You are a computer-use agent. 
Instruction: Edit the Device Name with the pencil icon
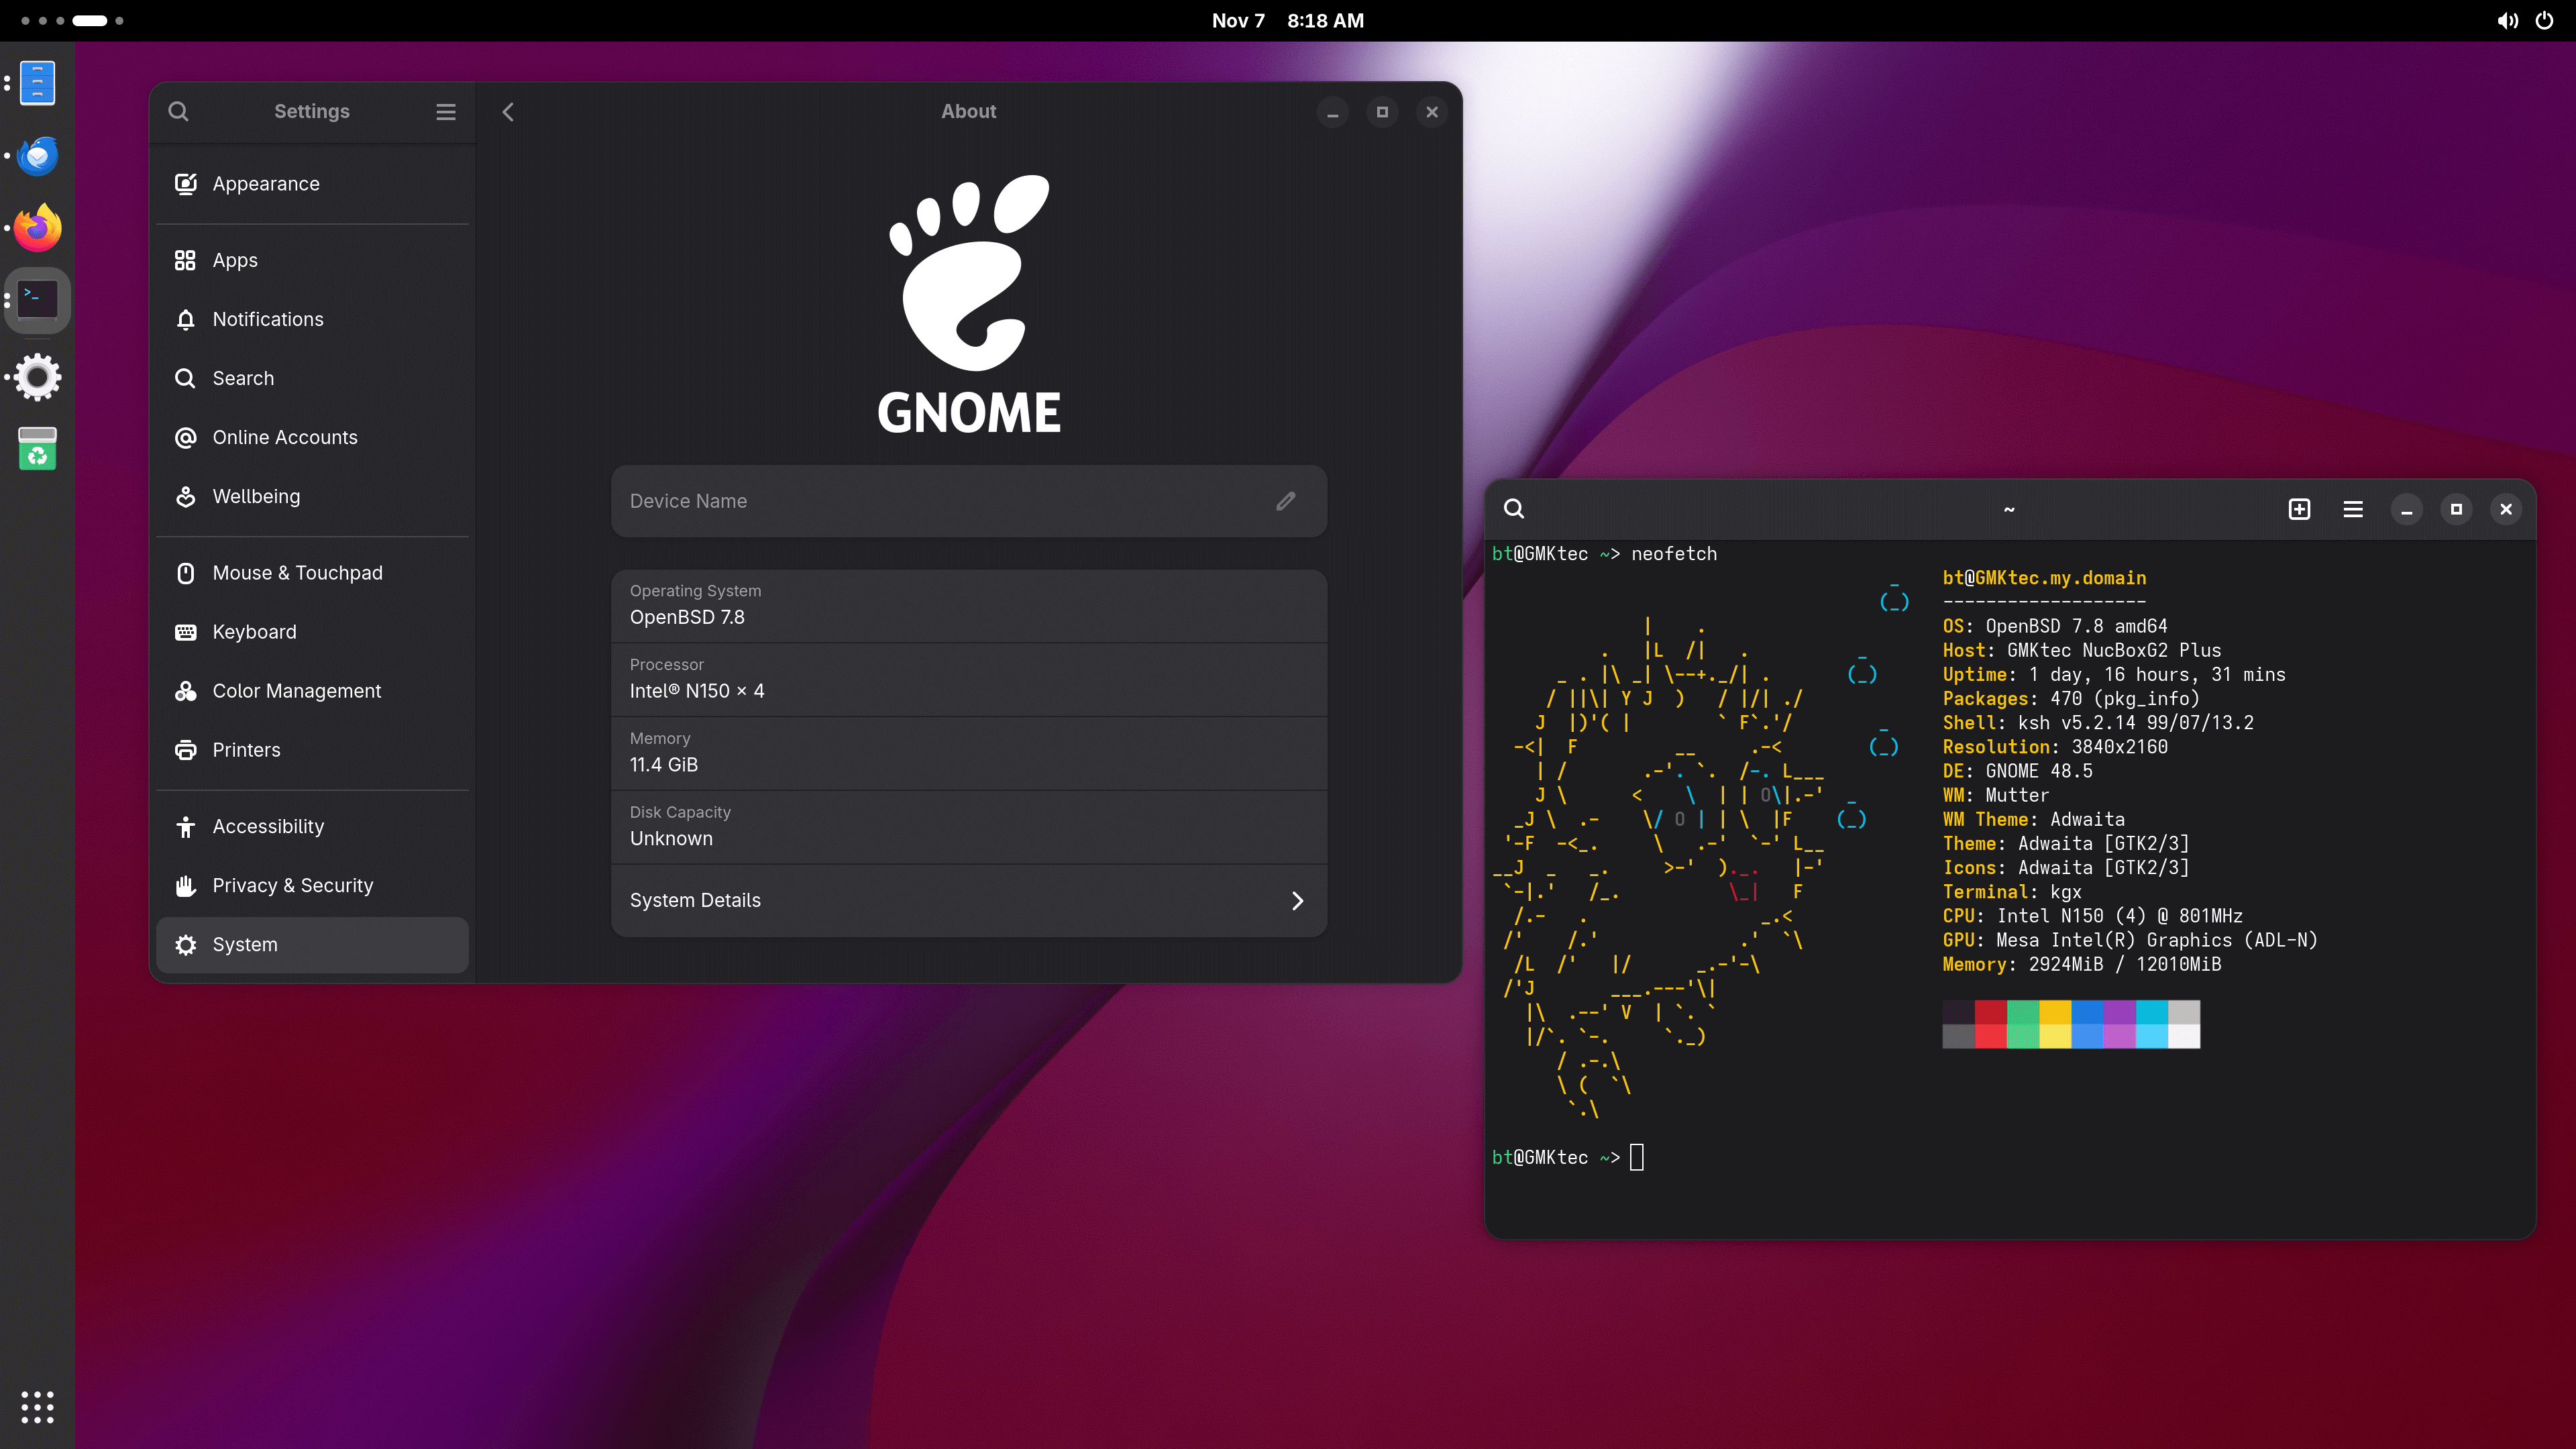[x=1285, y=501]
